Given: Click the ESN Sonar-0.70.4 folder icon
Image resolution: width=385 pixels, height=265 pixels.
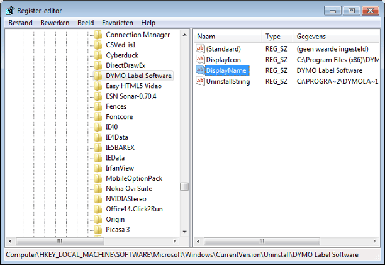Looking at the screenshot, I should (98, 96).
